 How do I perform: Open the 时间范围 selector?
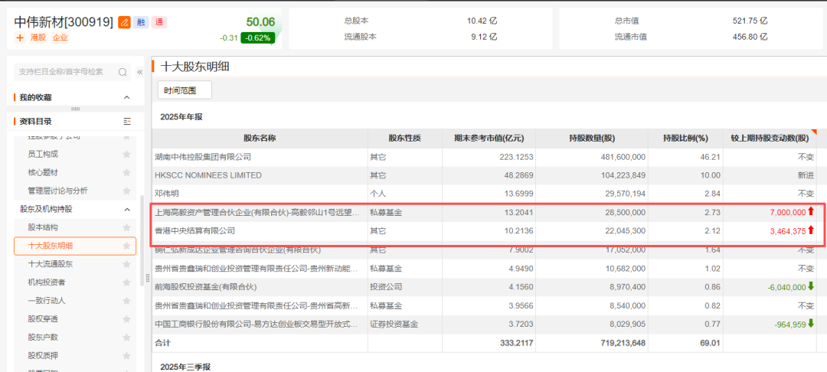185,90
